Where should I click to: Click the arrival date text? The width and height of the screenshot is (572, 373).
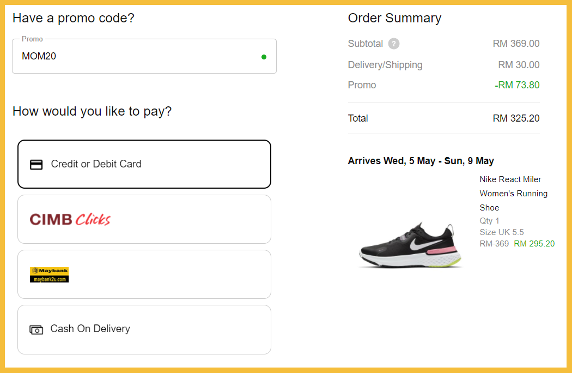[421, 161]
